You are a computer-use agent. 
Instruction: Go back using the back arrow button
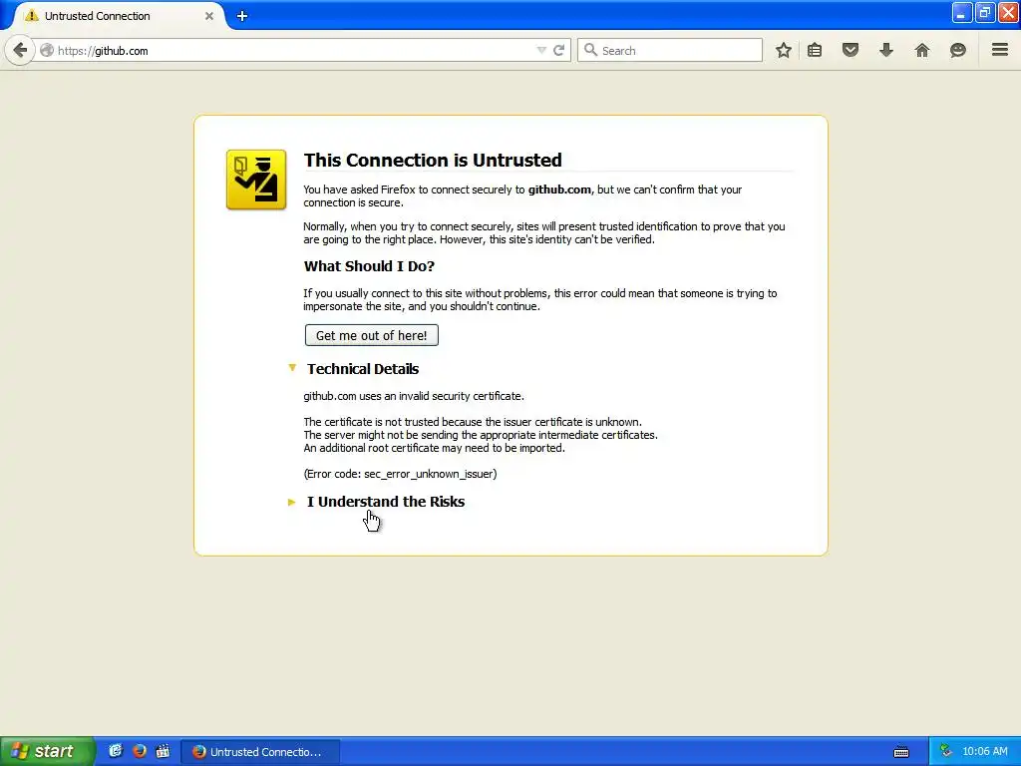(20, 50)
